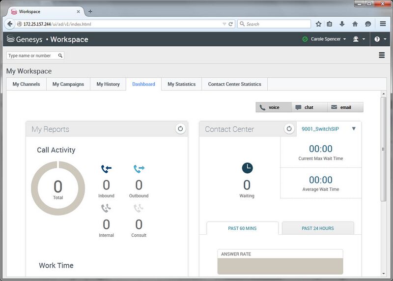Open the My Statistics tab
The width and height of the screenshot is (393, 281).
pyautogui.click(x=181, y=84)
